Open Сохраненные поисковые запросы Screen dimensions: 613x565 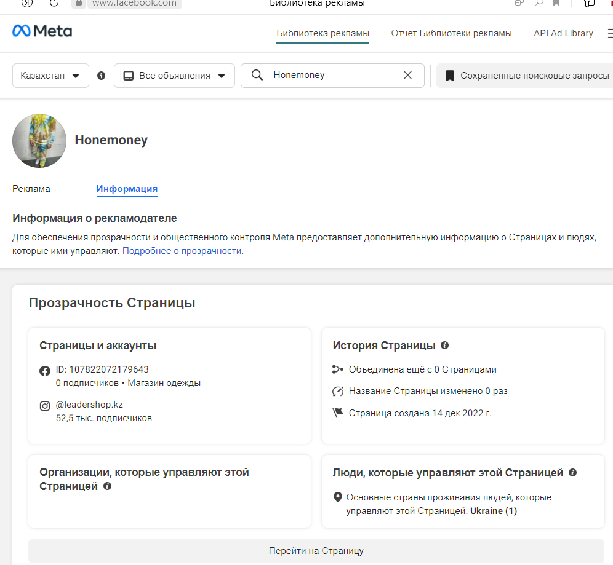click(526, 76)
